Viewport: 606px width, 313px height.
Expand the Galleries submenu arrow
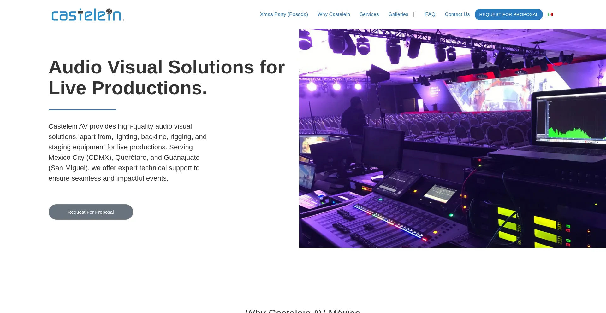click(x=414, y=14)
